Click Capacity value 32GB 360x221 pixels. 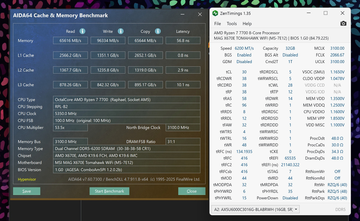[x=290, y=48]
